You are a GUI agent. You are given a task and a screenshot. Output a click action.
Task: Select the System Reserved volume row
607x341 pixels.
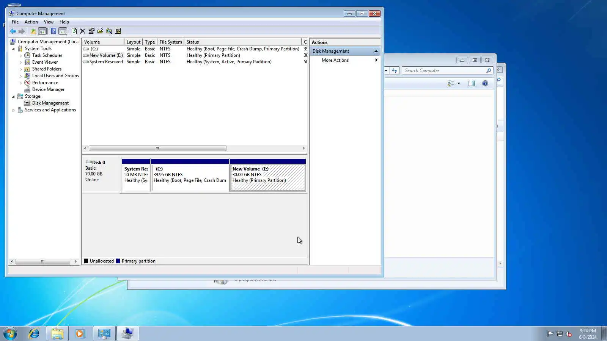[x=195, y=62]
